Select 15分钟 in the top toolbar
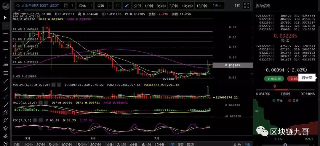The height and width of the screenshot is (146, 320). [x=202, y=6]
